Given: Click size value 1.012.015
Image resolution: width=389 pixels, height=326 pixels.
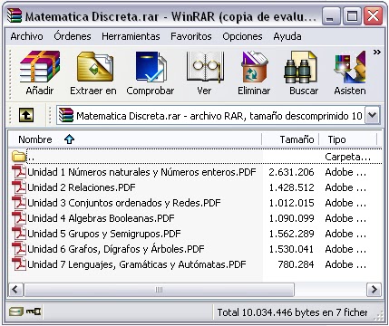Looking at the screenshot, I should 291,203.
